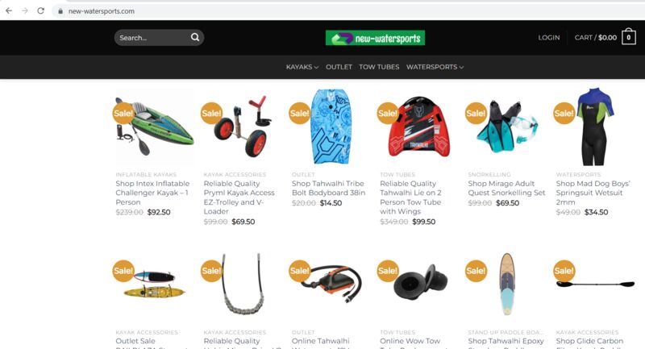Open the Tahwalhi Tribe Bolt Bodyboard image
645x349 pixels.
click(x=331, y=127)
